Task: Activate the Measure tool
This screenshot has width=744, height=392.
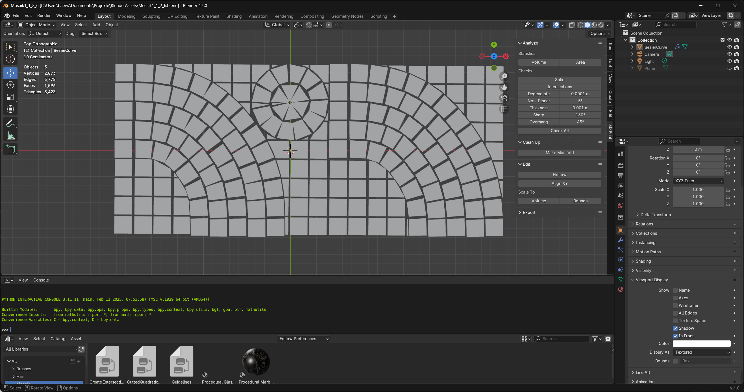Action: (x=10, y=136)
